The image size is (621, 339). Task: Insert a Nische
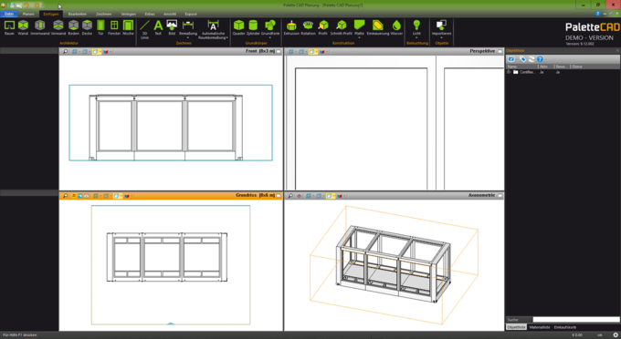pos(128,27)
